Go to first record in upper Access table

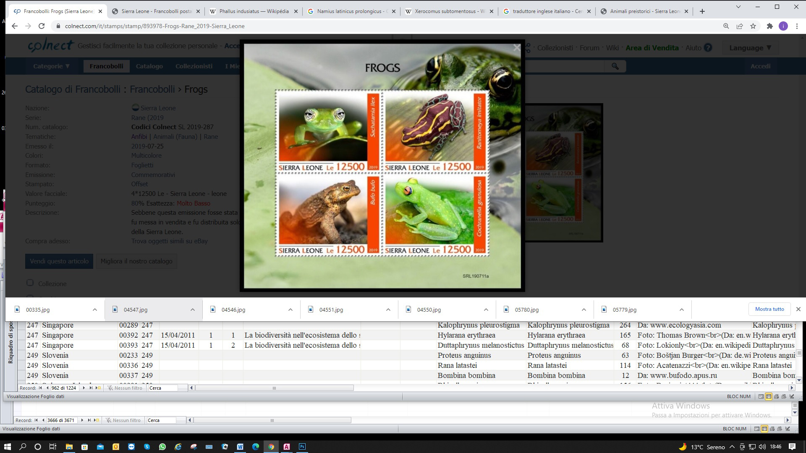point(40,388)
